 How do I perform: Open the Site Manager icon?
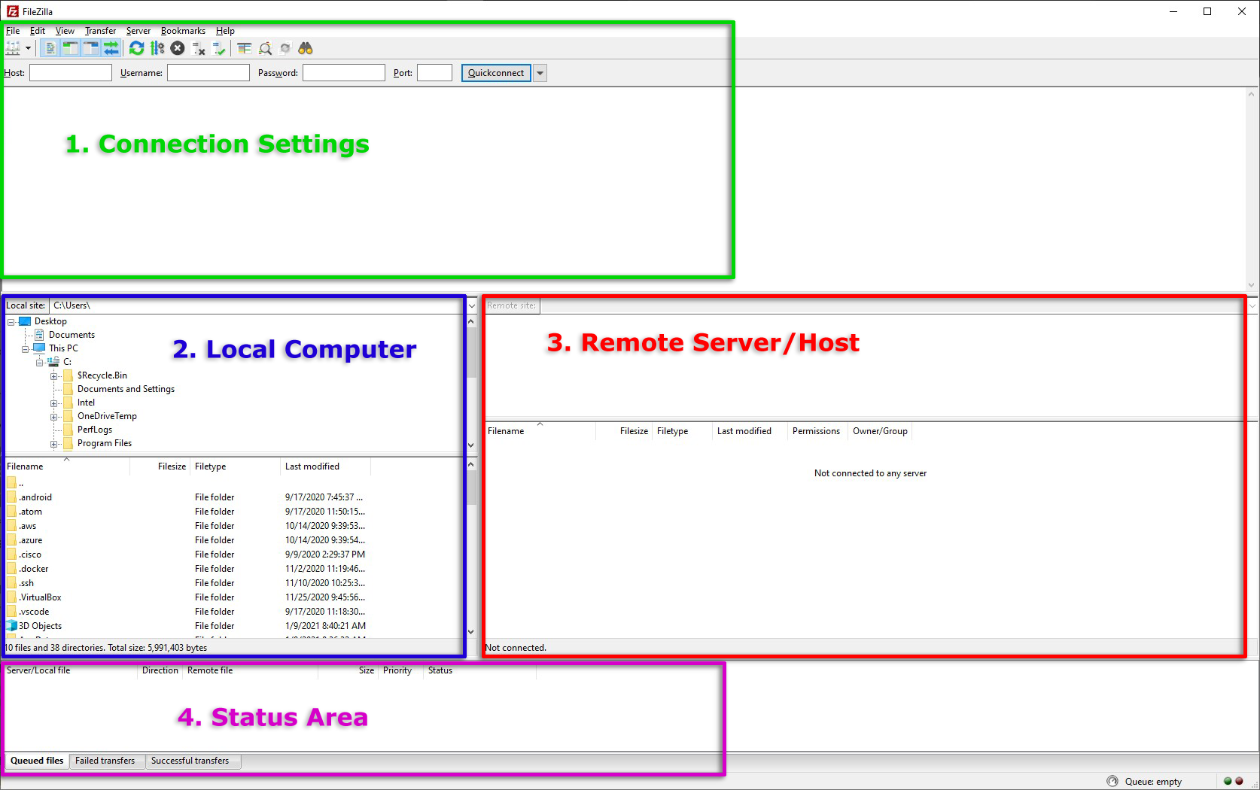pyautogui.click(x=13, y=48)
